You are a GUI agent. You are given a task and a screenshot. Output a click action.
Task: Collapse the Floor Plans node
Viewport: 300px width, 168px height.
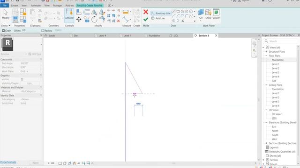tap(266, 56)
